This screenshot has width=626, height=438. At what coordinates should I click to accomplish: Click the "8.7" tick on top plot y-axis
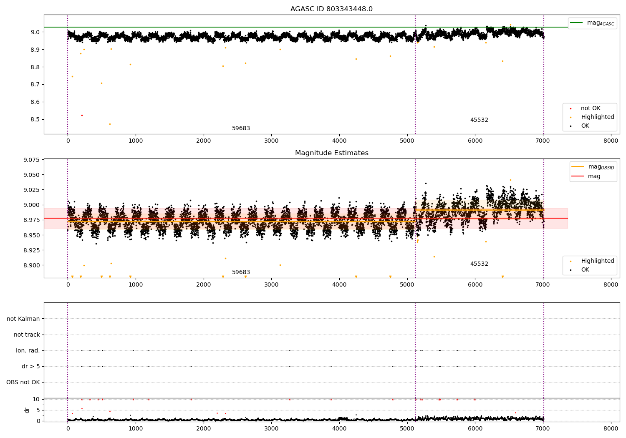(x=35, y=84)
